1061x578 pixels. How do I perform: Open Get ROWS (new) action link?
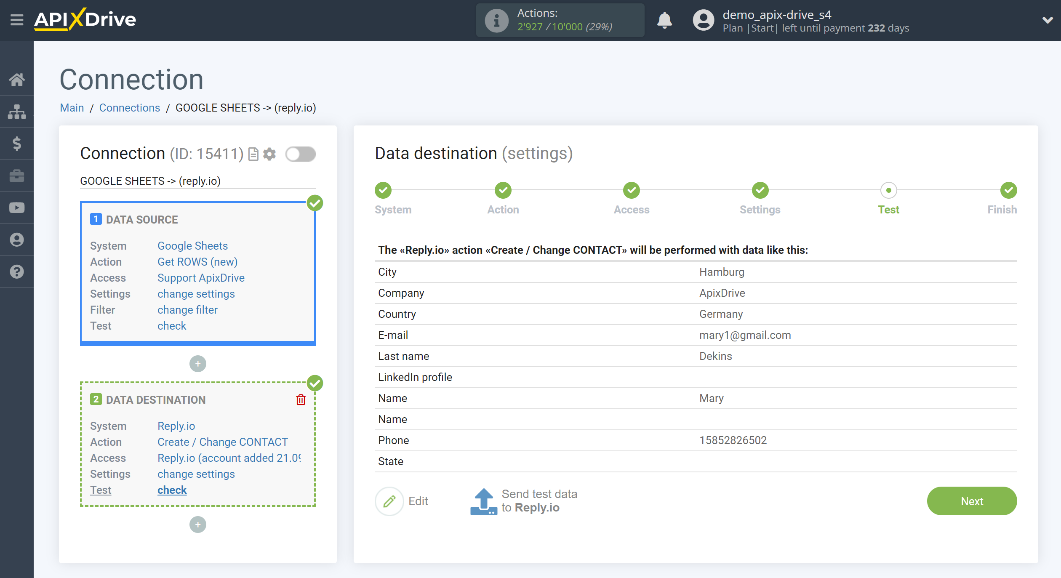(x=197, y=262)
